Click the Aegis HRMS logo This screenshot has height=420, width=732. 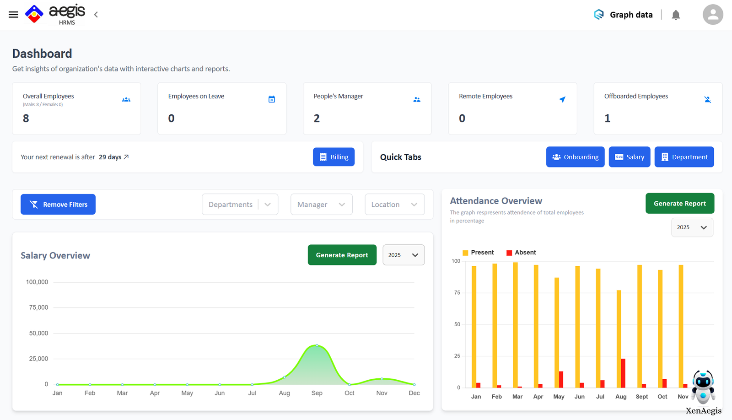(x=56, y=14)
